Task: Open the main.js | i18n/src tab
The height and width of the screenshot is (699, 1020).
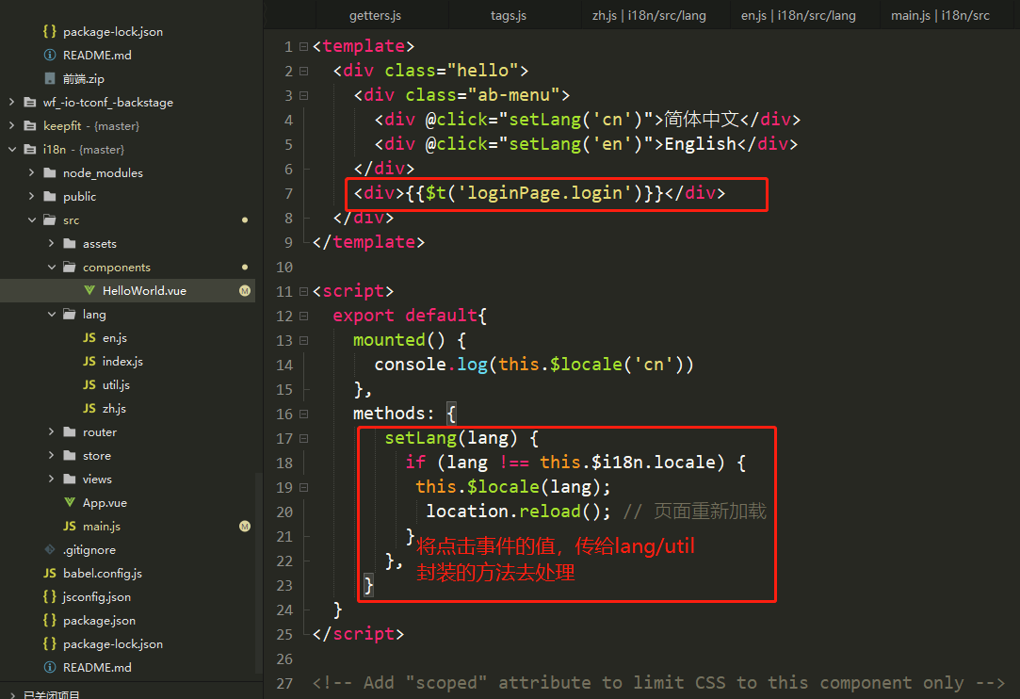Action: 940,16
